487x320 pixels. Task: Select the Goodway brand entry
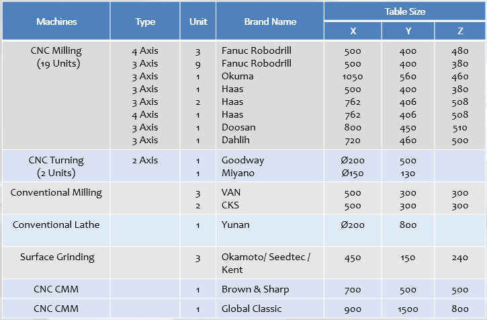[242, 161]
